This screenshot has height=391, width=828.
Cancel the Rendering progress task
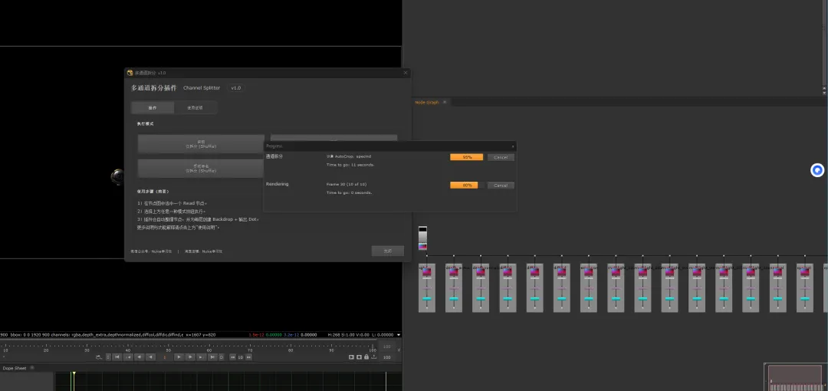click(x=501, y=186)
